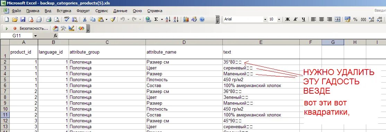Expand the Name Box dropdown next to G11
386x132 pixels.
pyautogui.click(x=35, y=36)
